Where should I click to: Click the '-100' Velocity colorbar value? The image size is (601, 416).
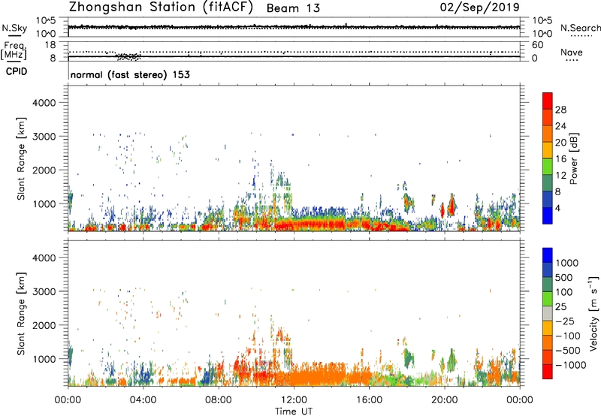(568, 336)
